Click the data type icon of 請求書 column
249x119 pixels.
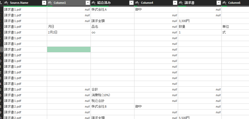tap(181, 3)
